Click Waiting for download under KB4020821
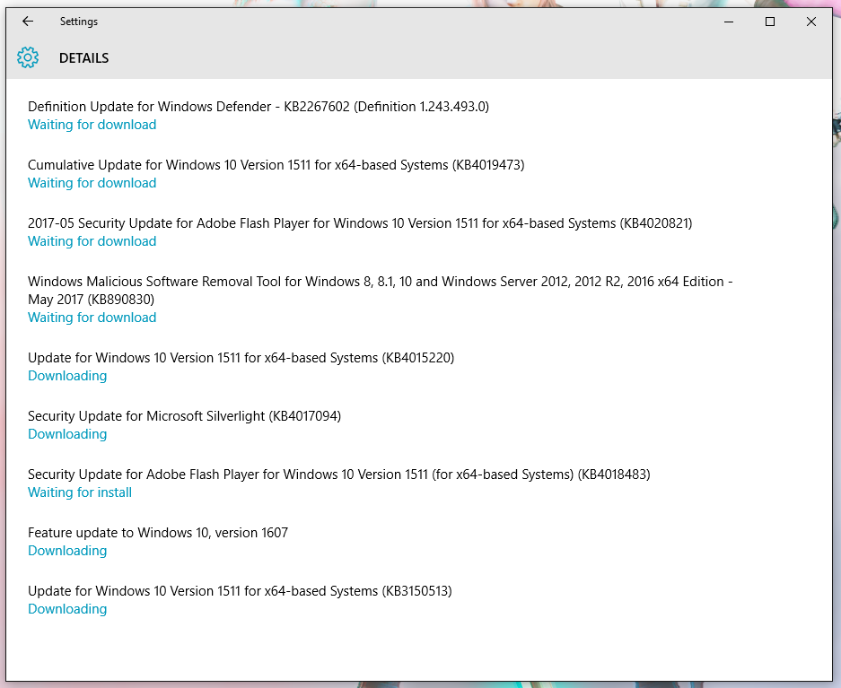The width and height of the screenshot is (841, 688). coord(92,241)
